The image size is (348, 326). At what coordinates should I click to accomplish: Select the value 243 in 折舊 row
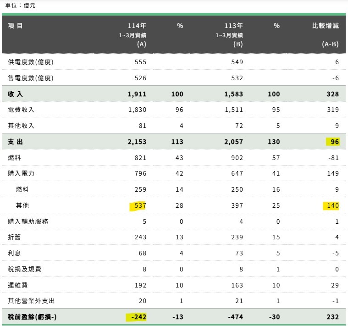click(140, 237)
